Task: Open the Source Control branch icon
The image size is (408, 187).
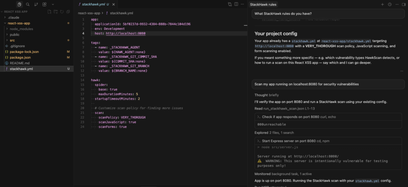Action: tap(36, 4)
